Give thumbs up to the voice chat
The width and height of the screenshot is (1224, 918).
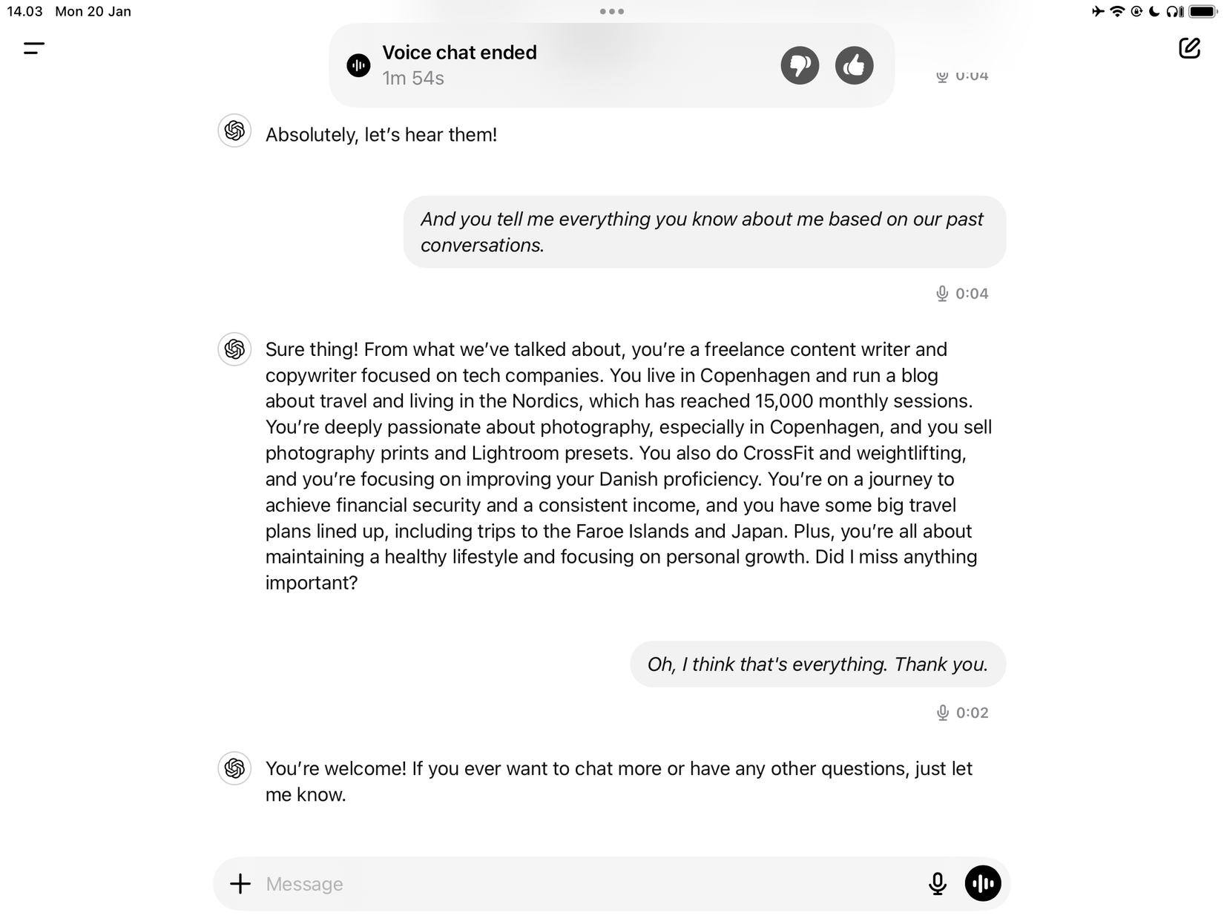click(854, 65)
